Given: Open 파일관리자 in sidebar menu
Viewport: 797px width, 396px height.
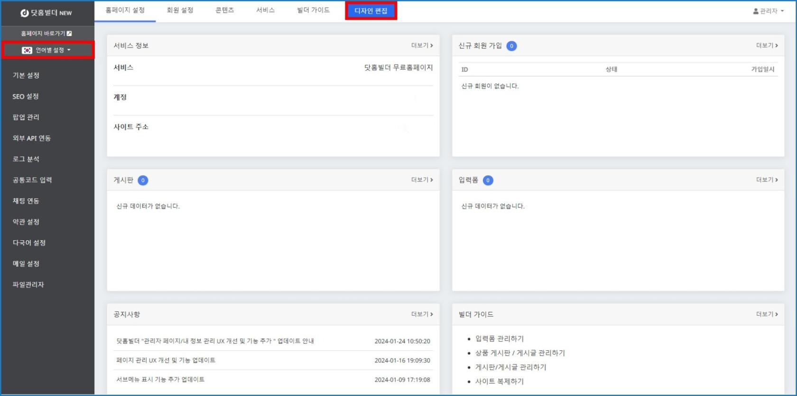Looking at the screenshot, I should 28,284.
